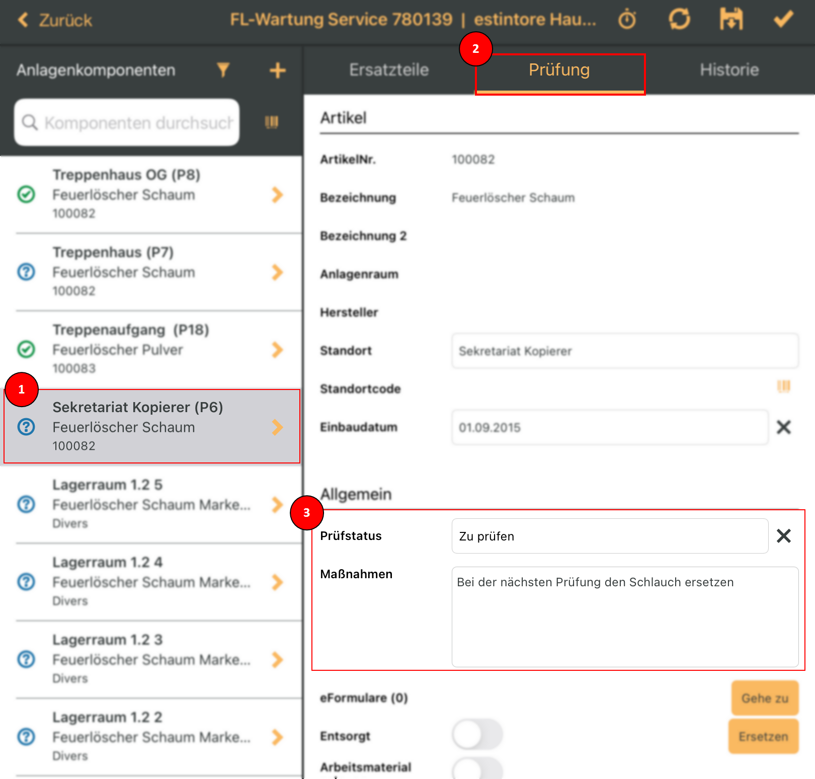Click the save disk icon in header

(731, 20)
